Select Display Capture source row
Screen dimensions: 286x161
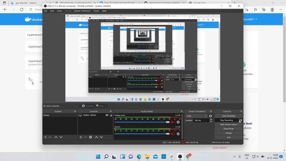(95, 115)
